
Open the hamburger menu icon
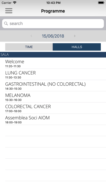tap(9, 11)
